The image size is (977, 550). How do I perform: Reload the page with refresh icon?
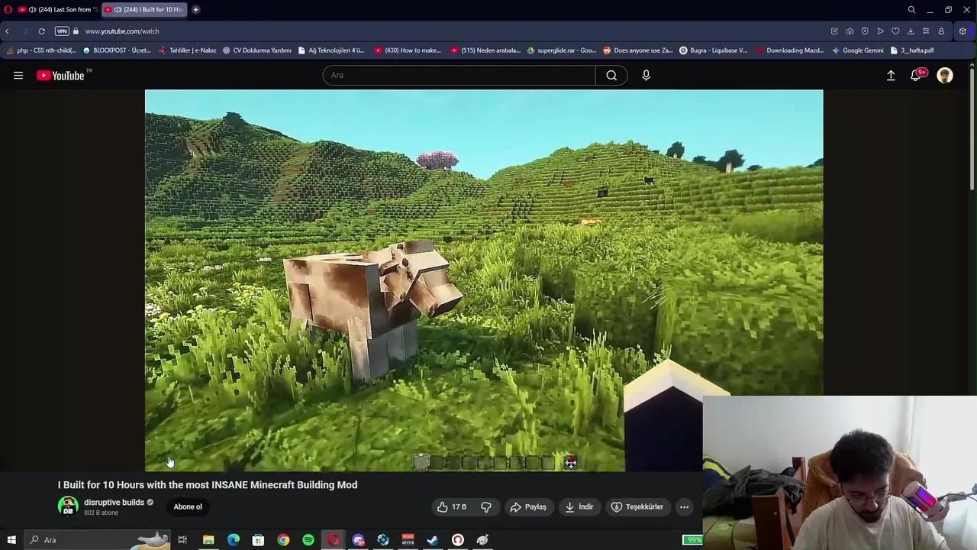(41, 31)
